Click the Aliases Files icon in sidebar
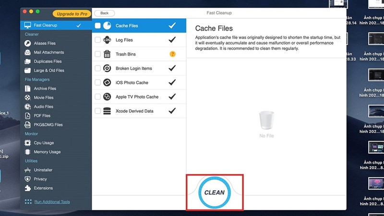The height and width of the screenshot is (216, 384). tap(27, 43)
